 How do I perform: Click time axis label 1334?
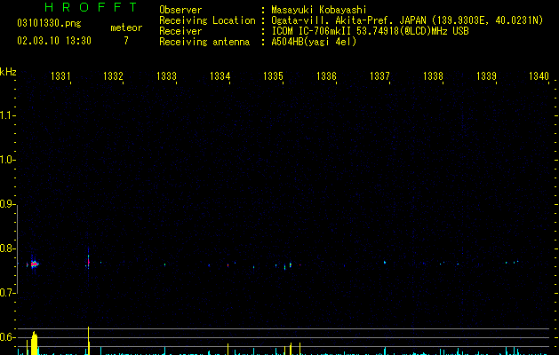pyautogui.click(x=220, y=76)
